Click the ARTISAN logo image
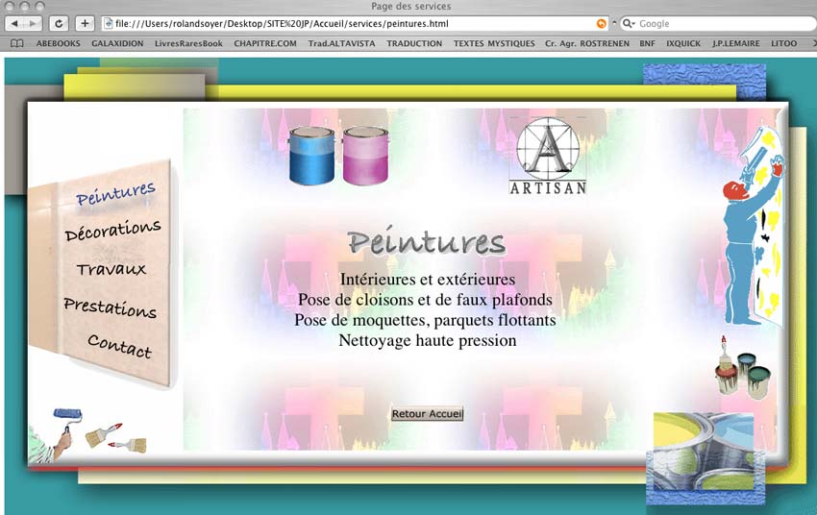This screenshot has height=515, width=817. [x=548, y=156]
